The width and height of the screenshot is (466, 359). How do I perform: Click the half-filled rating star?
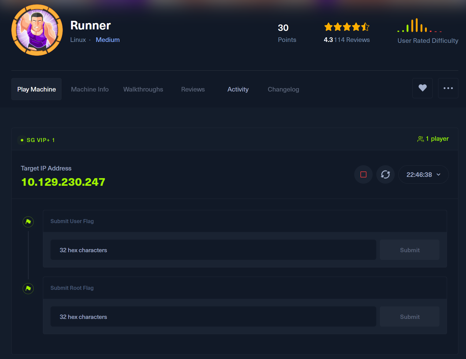click(x=366, y=27)
